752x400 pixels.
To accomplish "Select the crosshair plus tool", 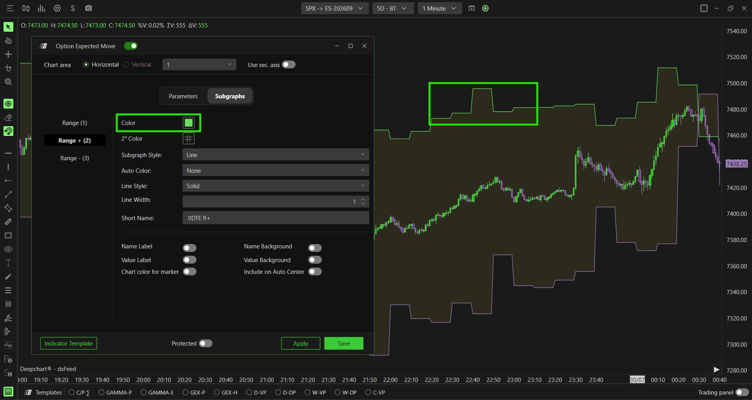I will (x=8, y=54).
